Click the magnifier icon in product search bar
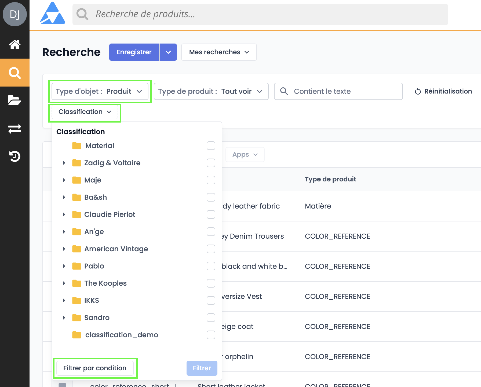481x387 pixels. [82, 14]
